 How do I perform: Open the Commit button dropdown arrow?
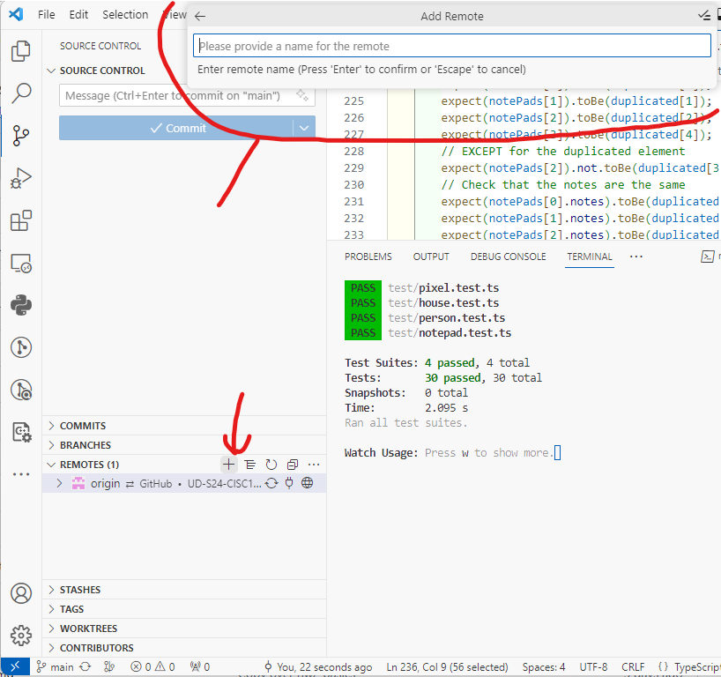pos(304,128)
